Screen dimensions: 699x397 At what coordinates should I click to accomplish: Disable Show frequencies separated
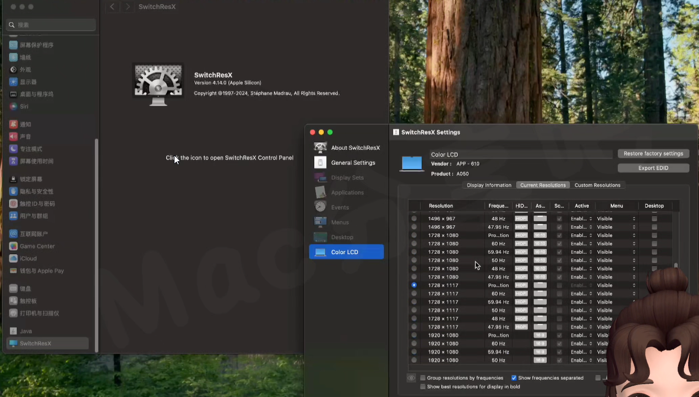tap(514, 378)
